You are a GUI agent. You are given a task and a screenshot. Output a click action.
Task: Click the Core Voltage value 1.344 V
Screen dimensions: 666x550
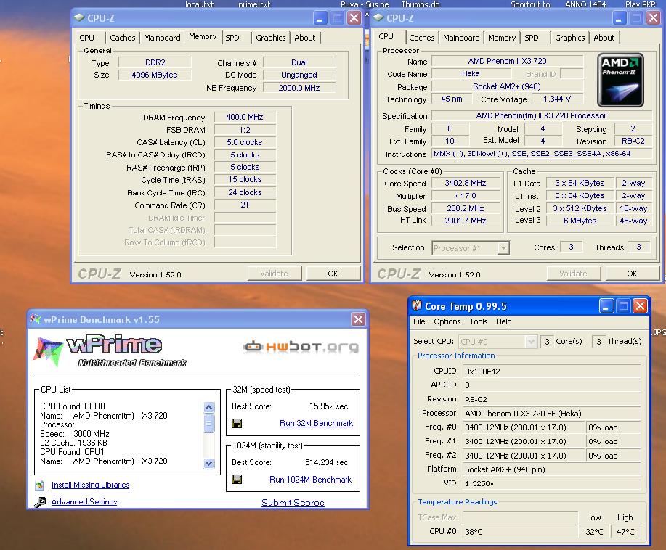click(557, 99)
